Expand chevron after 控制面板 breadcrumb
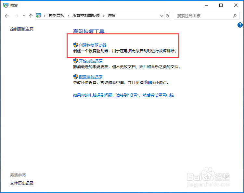244x193 pixels. click(68, 16)
